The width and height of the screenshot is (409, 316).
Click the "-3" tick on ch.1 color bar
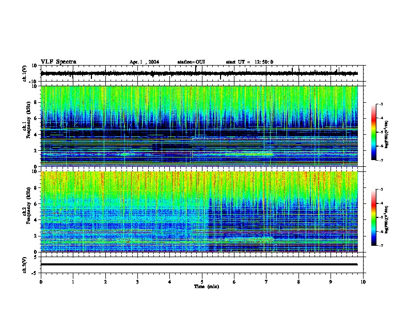381,104
